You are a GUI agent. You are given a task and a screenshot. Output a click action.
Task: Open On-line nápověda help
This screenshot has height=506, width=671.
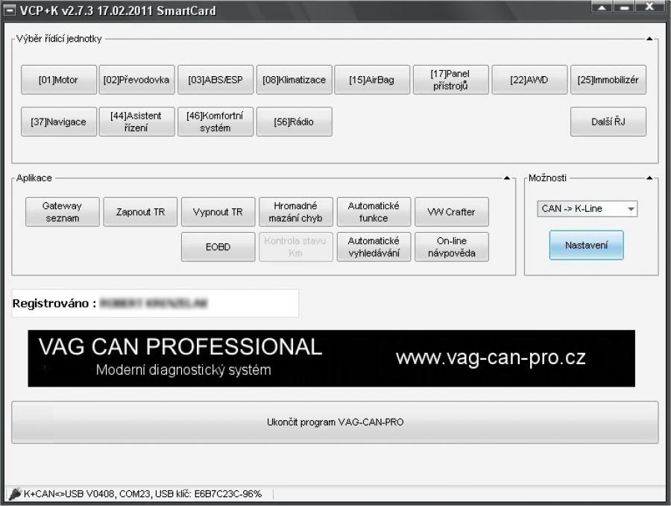coord(452,247)
